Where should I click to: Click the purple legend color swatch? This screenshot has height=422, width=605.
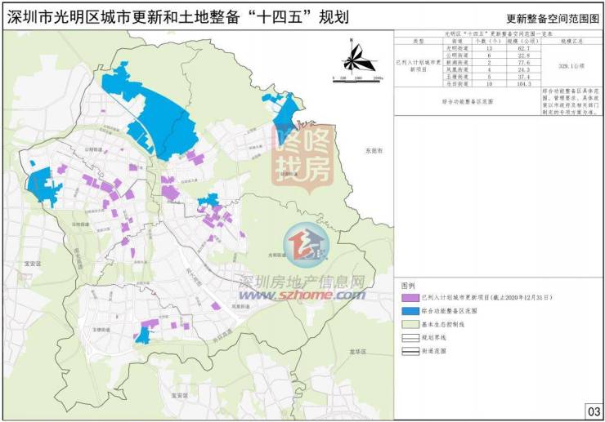[x=410, y=298]
